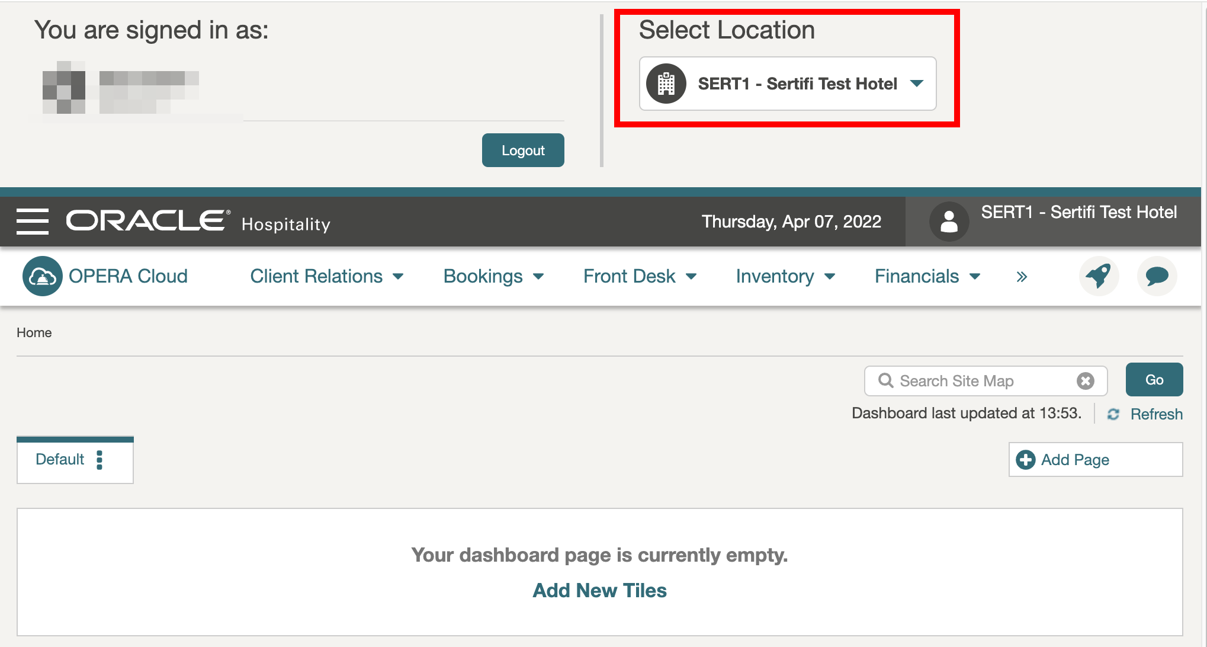Viewport: 1207px width, 647px height.
Task: Click the hotel building location icon
Action: (666, 84)
